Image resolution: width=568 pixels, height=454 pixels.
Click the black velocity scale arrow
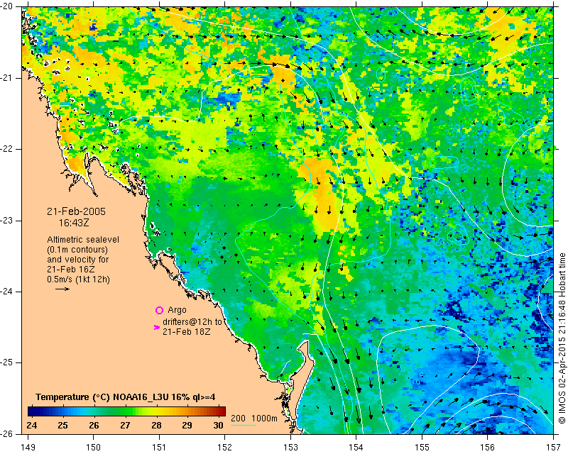62,289
